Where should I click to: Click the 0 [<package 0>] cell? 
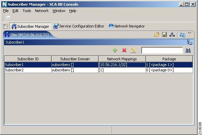(169, 70)
